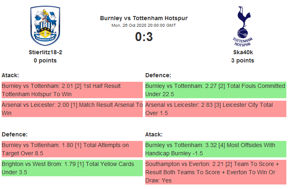Screen dimensions: 288x189
Task: Select the Leicester City Total Over 1.5 bet
Action: coord(215,109)
